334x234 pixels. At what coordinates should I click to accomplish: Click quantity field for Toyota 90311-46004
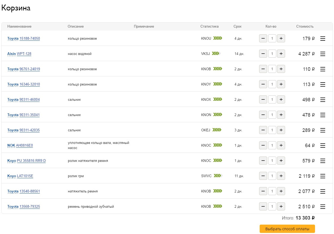point(272,100)
